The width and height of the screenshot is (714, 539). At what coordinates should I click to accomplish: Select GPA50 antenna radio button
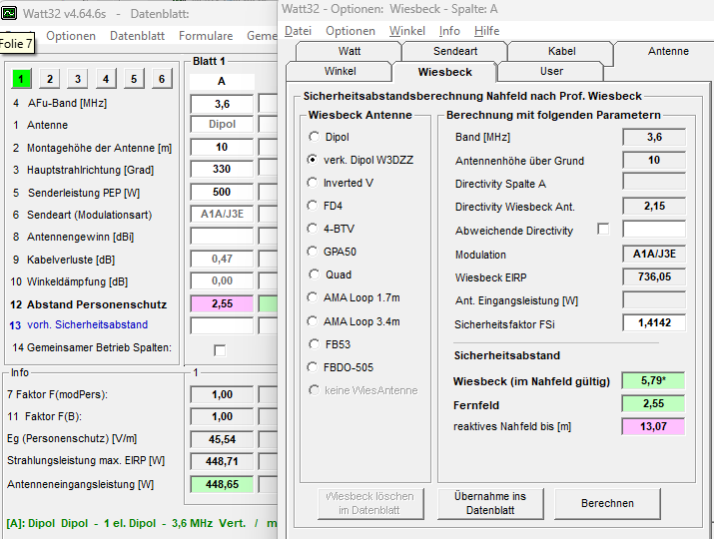point(313,252)
